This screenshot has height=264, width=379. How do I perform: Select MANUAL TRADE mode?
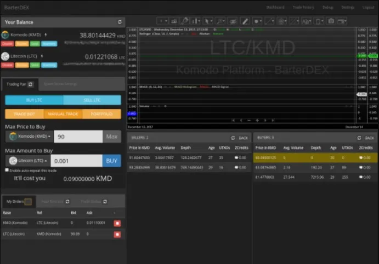pos(63,114)
